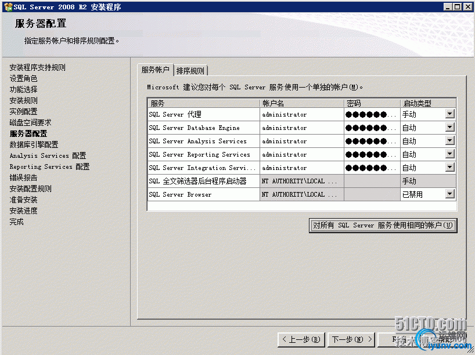Open startup type dropdown for Database Engine
This screenshot has height=355, width=475.
450,128
